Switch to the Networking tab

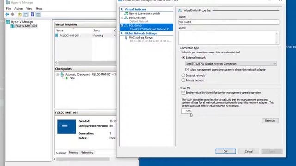pos(87,153)
